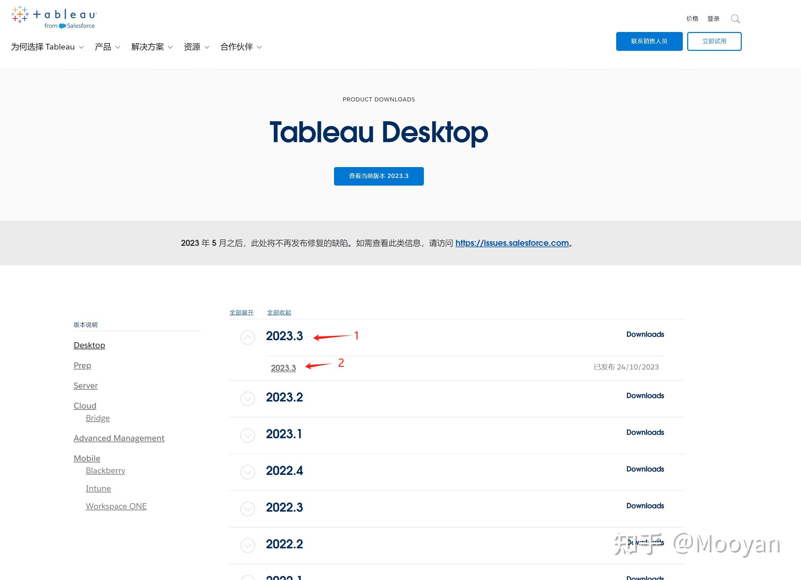Open 为何选择 Tableau dropdown menu

click(x=47, y=47)
